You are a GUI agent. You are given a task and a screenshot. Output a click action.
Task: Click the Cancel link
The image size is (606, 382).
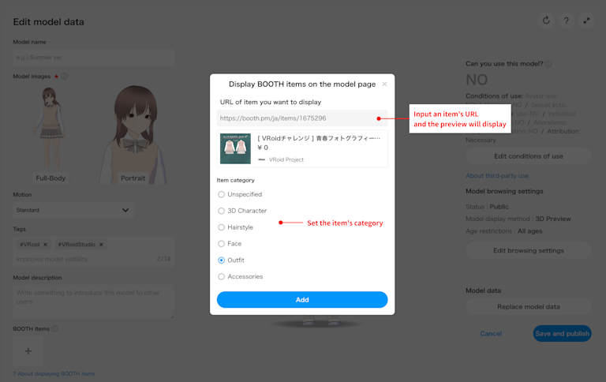(491, 333)
